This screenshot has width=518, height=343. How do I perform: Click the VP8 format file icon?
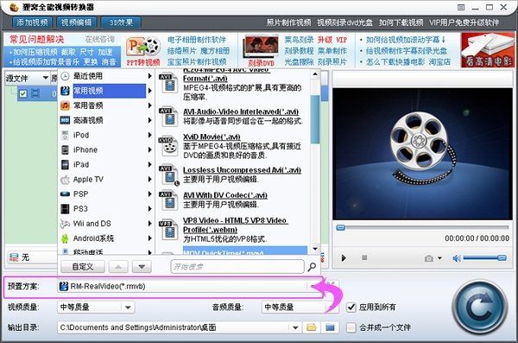click(x=168, y=230)
